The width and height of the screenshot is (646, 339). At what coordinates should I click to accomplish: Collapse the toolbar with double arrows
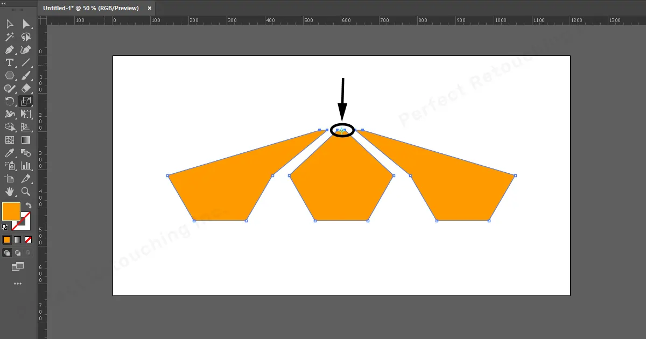[x=4, y=3]
